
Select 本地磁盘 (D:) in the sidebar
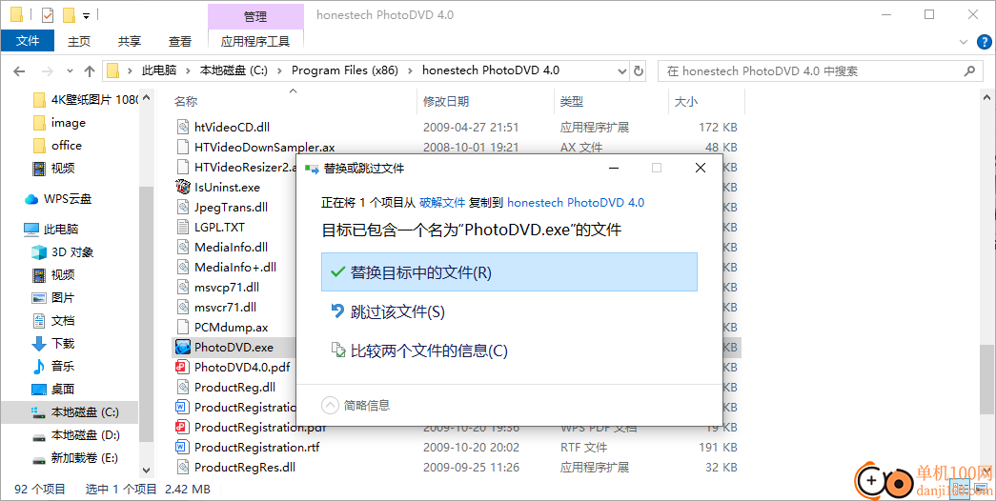point(85,435)
